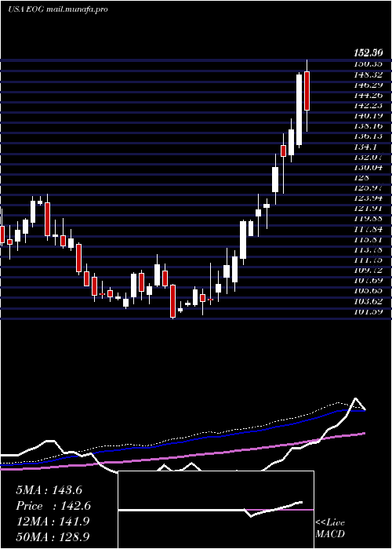Viewport: 392px width, 549px height.
Task: Click the 107.69 price axis label
Action: coord(368,280)
